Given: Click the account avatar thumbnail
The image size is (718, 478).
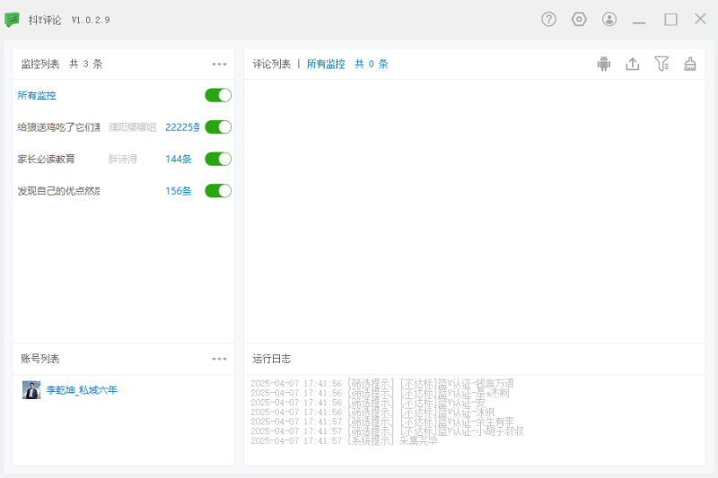Looking at the screenshot, I should pos(31,390).
